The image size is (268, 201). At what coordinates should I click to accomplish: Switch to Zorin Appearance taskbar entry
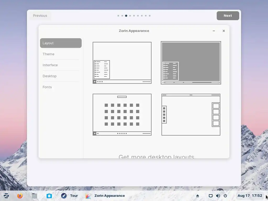(105, 196)
